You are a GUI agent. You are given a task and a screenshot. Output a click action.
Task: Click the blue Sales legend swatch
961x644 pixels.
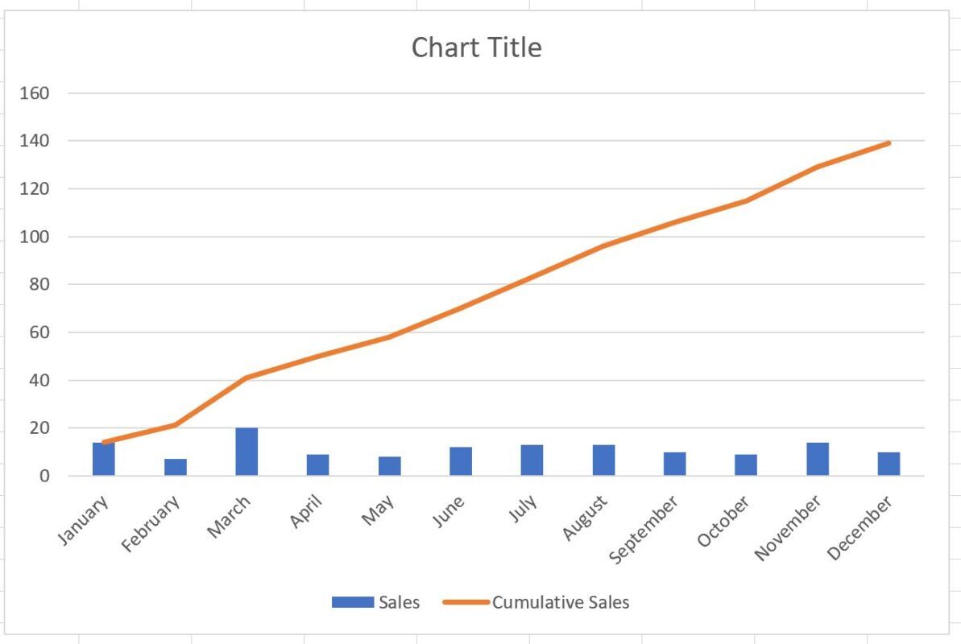[352, 602]
